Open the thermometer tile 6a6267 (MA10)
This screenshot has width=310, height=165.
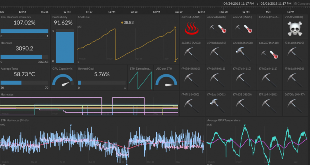click(x=269, y=52)
